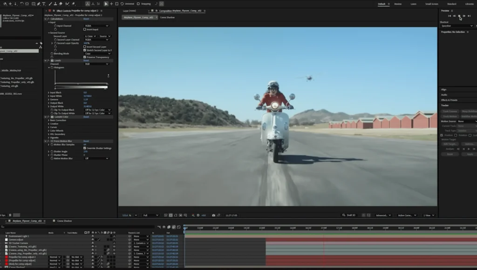Open the Blending Mode dropdown set to Copy
The width and height of the screenshot is (477, 270).
(x=97, y=53)
